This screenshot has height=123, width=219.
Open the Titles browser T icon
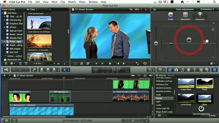[x=194, y=70]
